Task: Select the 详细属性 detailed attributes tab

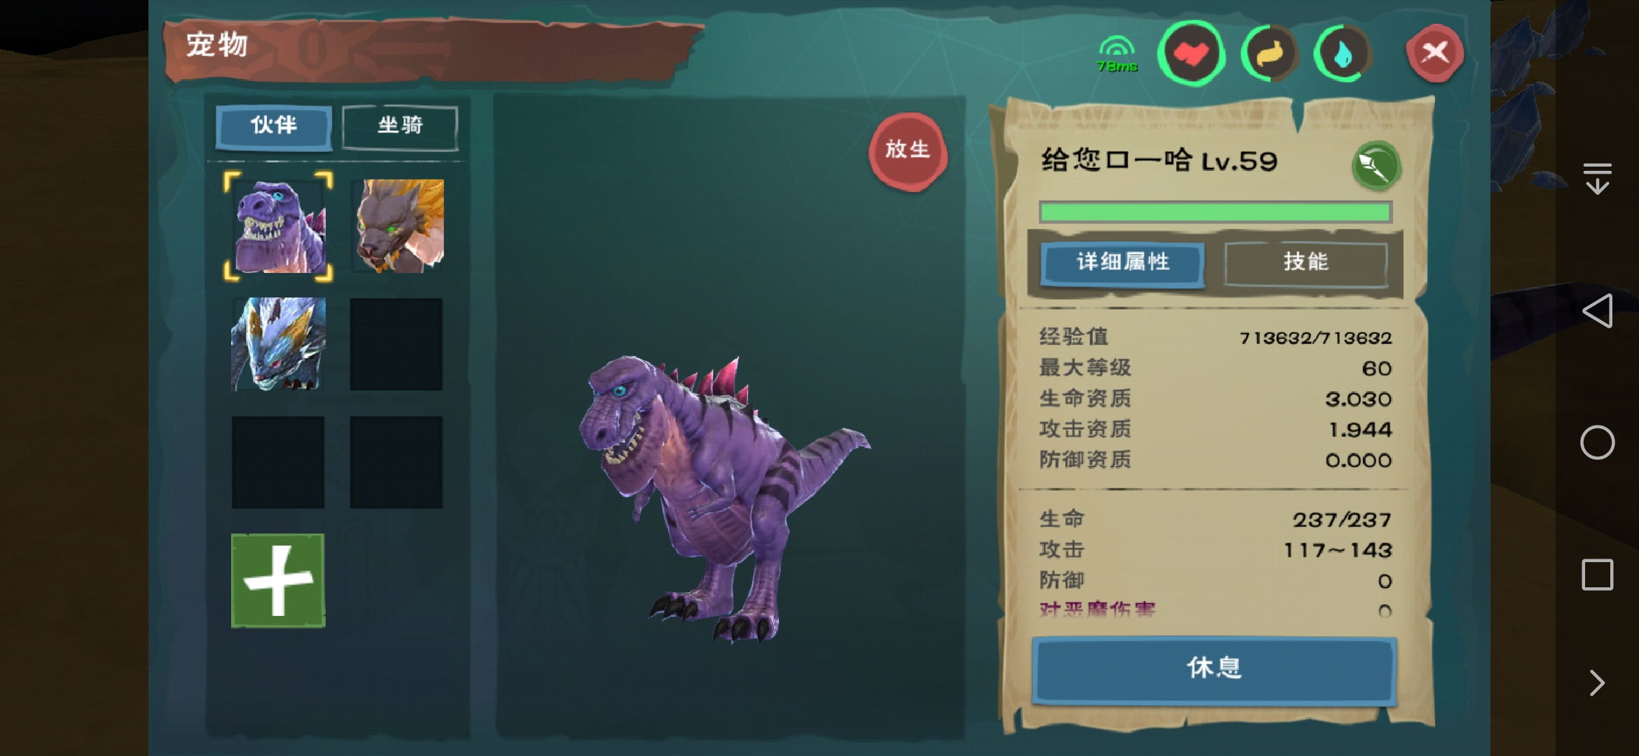Action: [1123, 263]
